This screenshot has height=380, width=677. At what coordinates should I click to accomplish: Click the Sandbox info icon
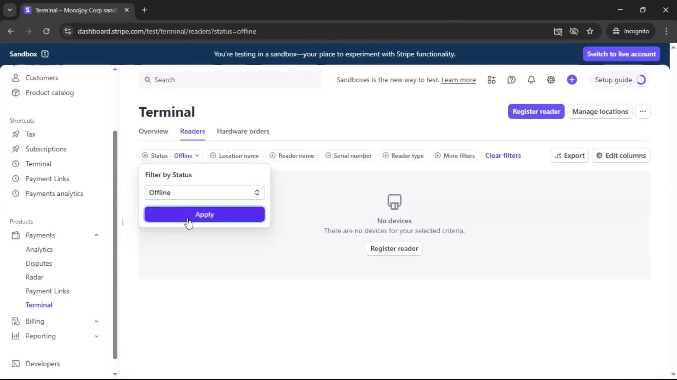[45, 54]
